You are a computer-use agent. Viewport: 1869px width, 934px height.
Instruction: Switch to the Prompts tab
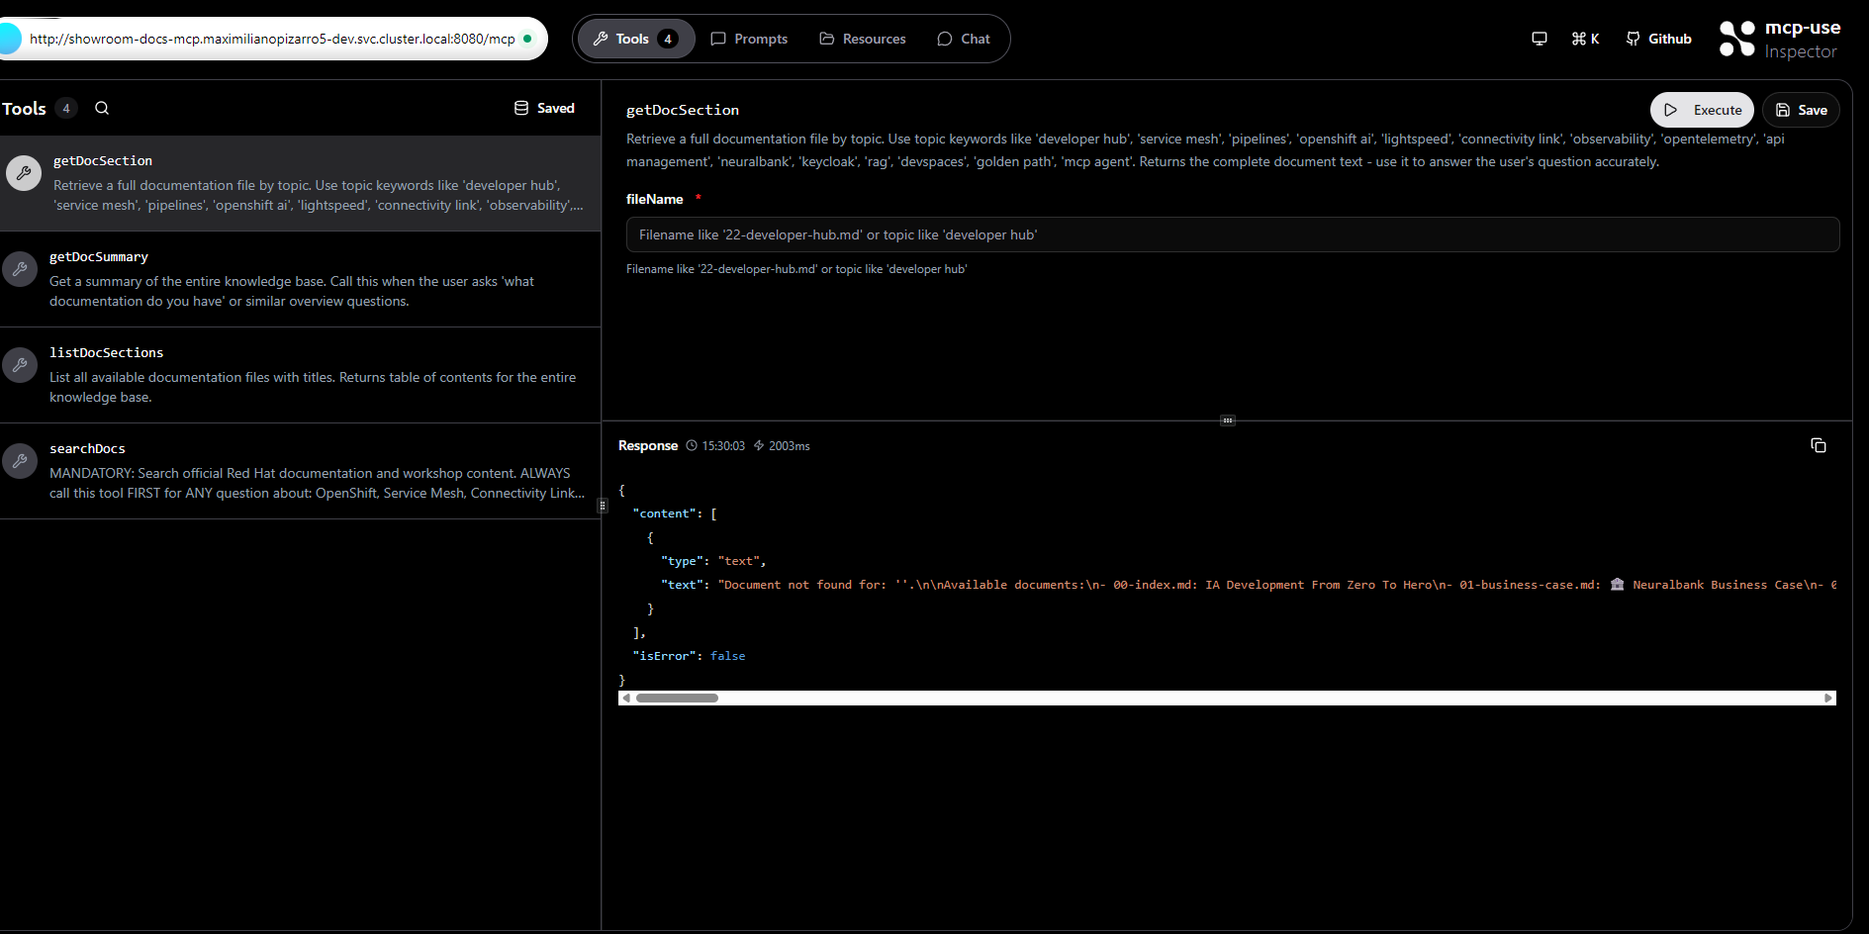[749, 39]
